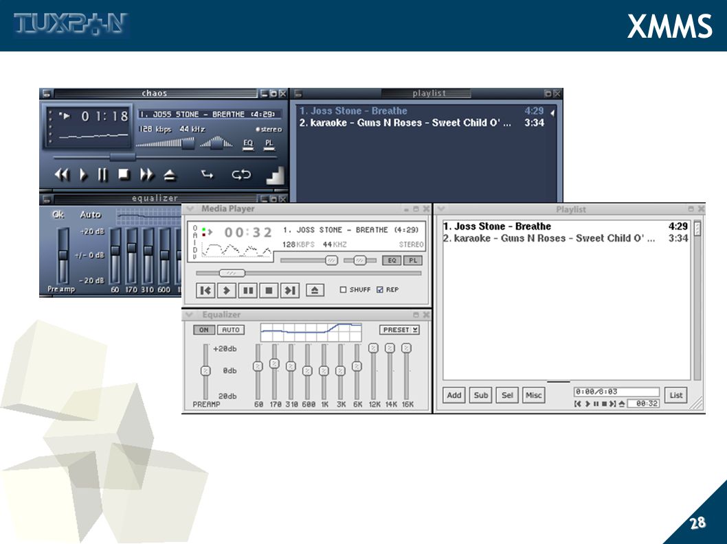Click seek bar knob in light Media Player

(x=232, y=273)
